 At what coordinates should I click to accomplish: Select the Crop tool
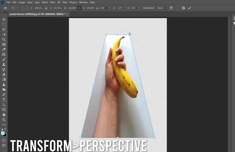tap(4, 40)
